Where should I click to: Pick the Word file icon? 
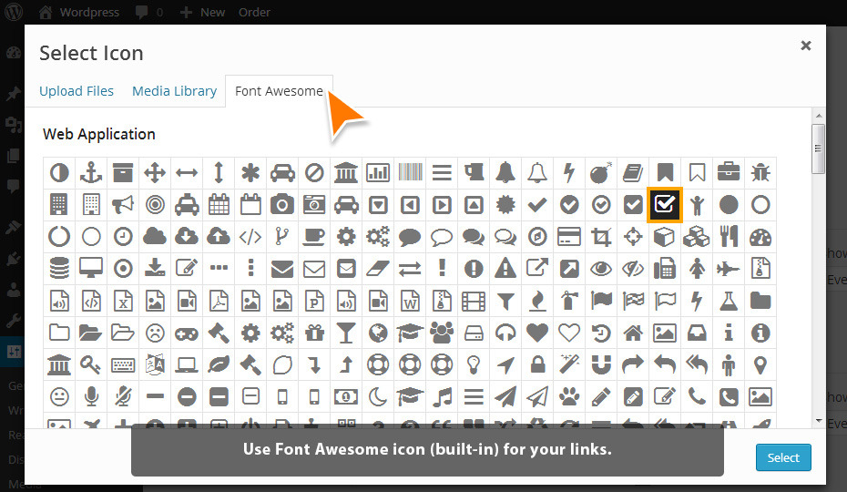pos(410,301)
